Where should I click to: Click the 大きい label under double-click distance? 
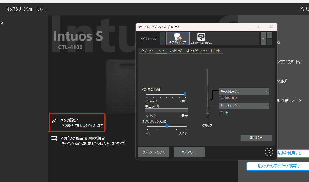183,134
